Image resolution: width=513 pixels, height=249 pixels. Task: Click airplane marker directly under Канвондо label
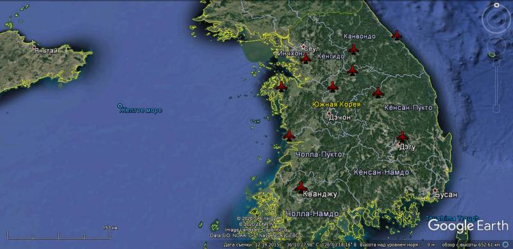click(x=353, y=49)
